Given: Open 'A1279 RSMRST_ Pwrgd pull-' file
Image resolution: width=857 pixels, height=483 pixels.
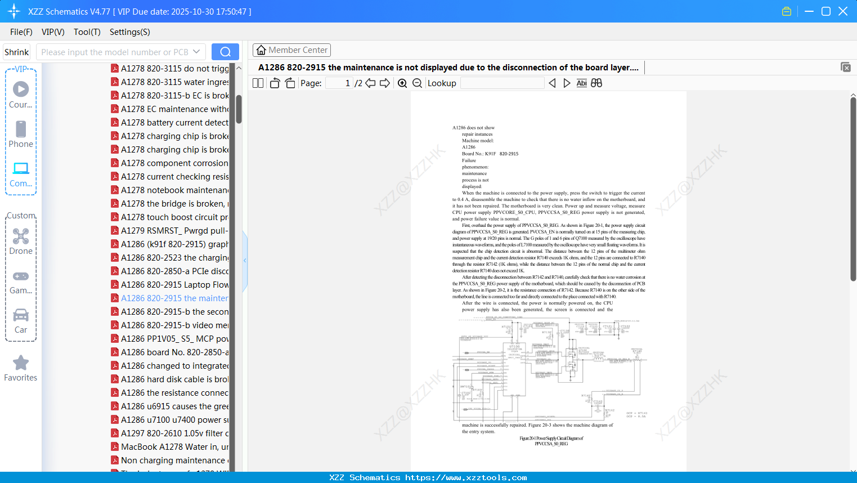Looking at the screenshot, I should pyautogui.click(x=170, y=231).
